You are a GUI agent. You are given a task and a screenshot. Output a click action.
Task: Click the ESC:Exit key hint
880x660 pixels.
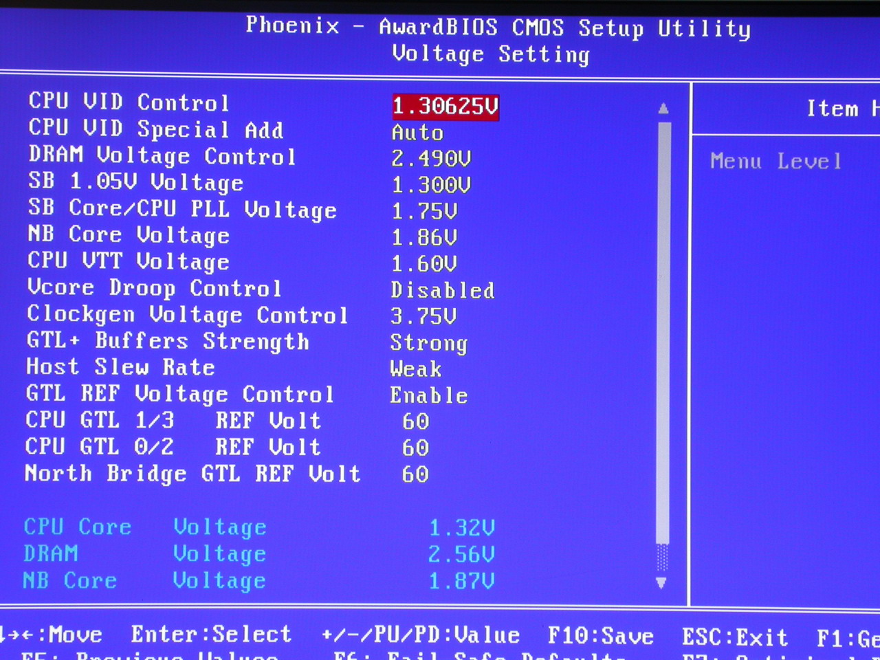pyautogui.click(x=735, y=637)
